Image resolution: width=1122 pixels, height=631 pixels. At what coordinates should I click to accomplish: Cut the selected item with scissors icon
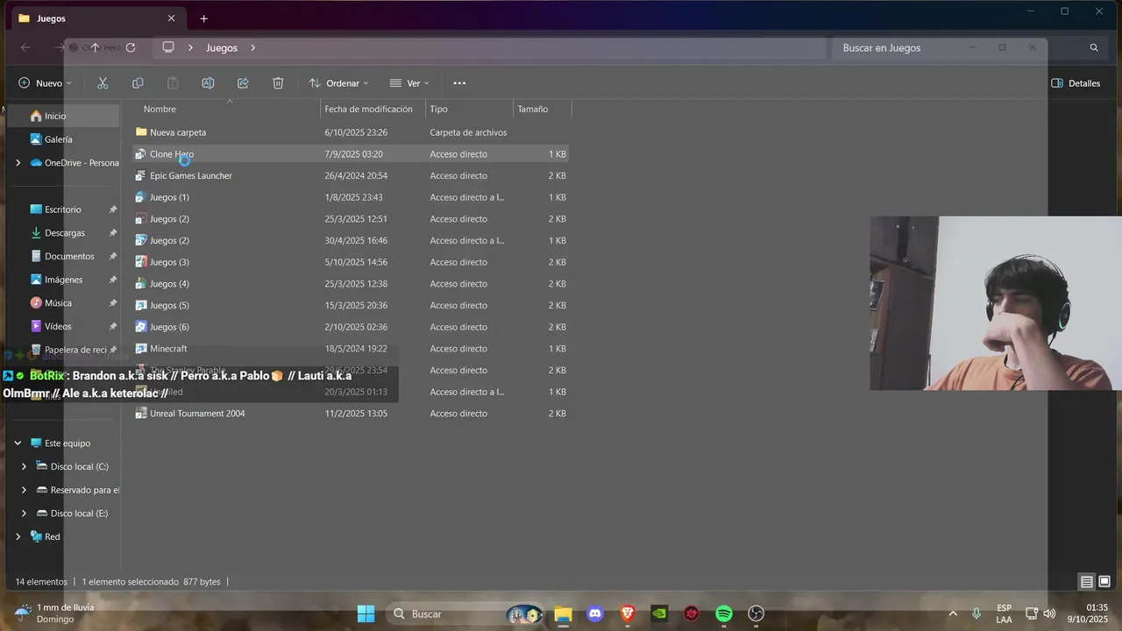pos(103,83)
